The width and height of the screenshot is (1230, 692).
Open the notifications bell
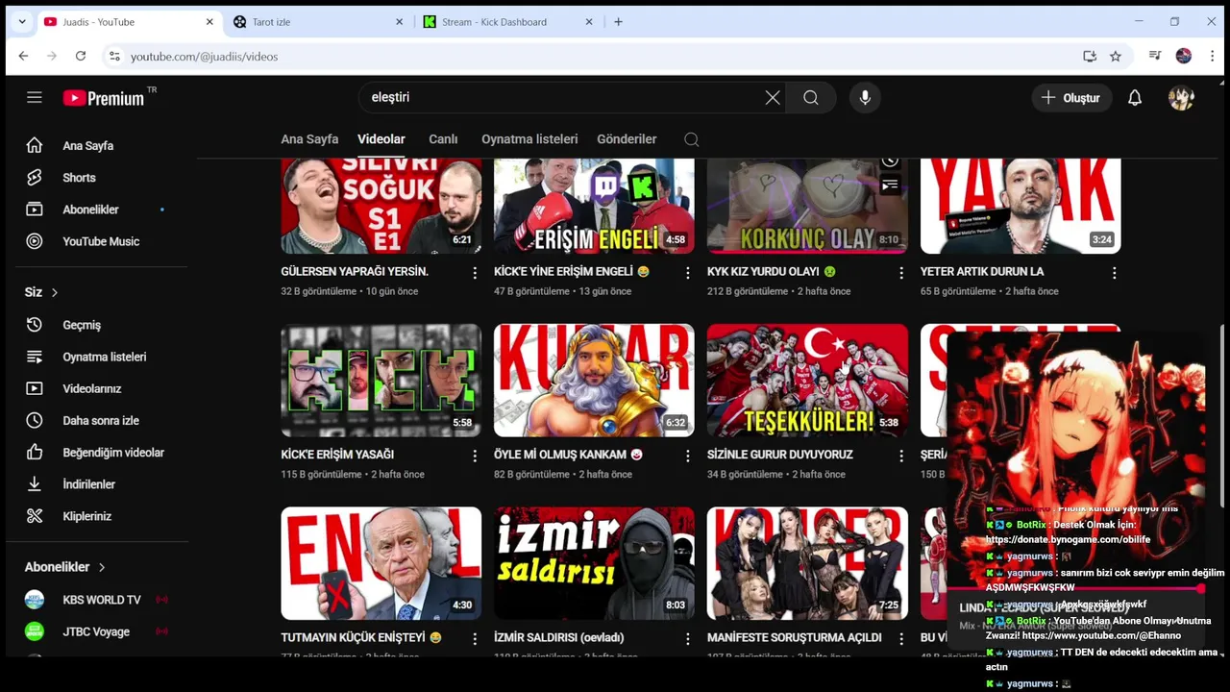1135,97
